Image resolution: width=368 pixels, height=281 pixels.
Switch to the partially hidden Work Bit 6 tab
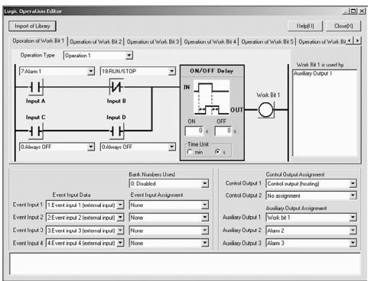point(322,41)
